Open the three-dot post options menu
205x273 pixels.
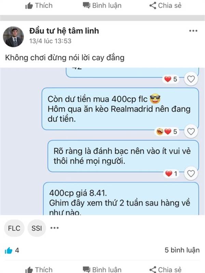tap(193, 31)
